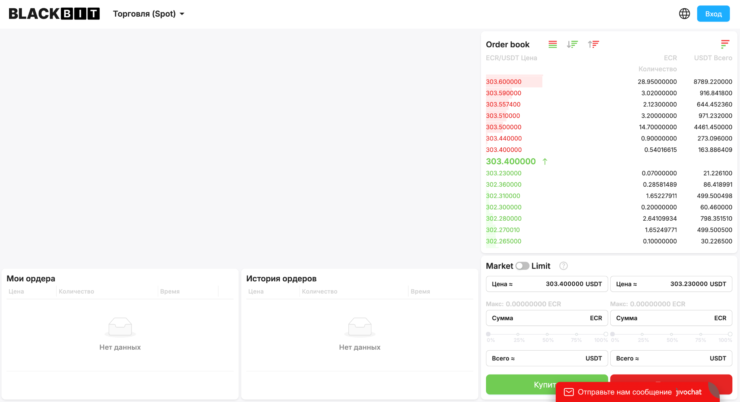Click the Вход login button
The height and width of the screenshot is (402, 740).
[713, 14]
